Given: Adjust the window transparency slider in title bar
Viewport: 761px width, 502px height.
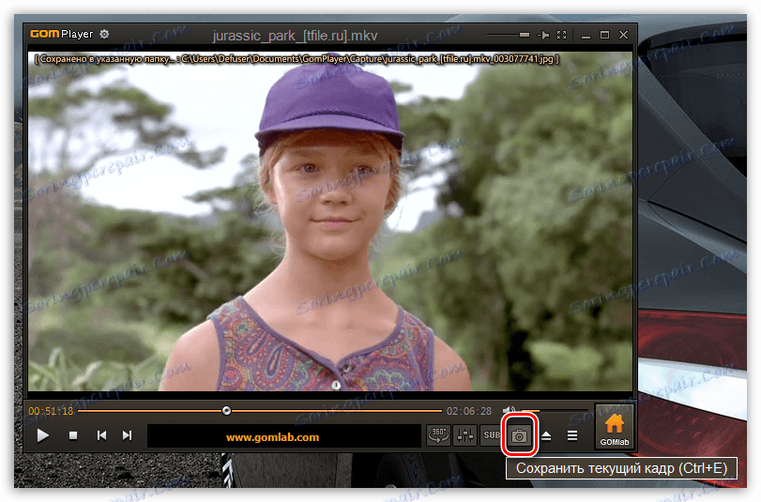Looking at the screenshot, I should coord(509,35).
